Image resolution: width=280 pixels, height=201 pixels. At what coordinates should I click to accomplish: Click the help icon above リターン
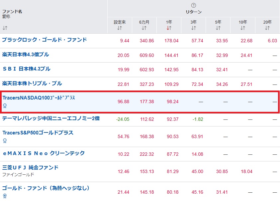tap(194, 5)
